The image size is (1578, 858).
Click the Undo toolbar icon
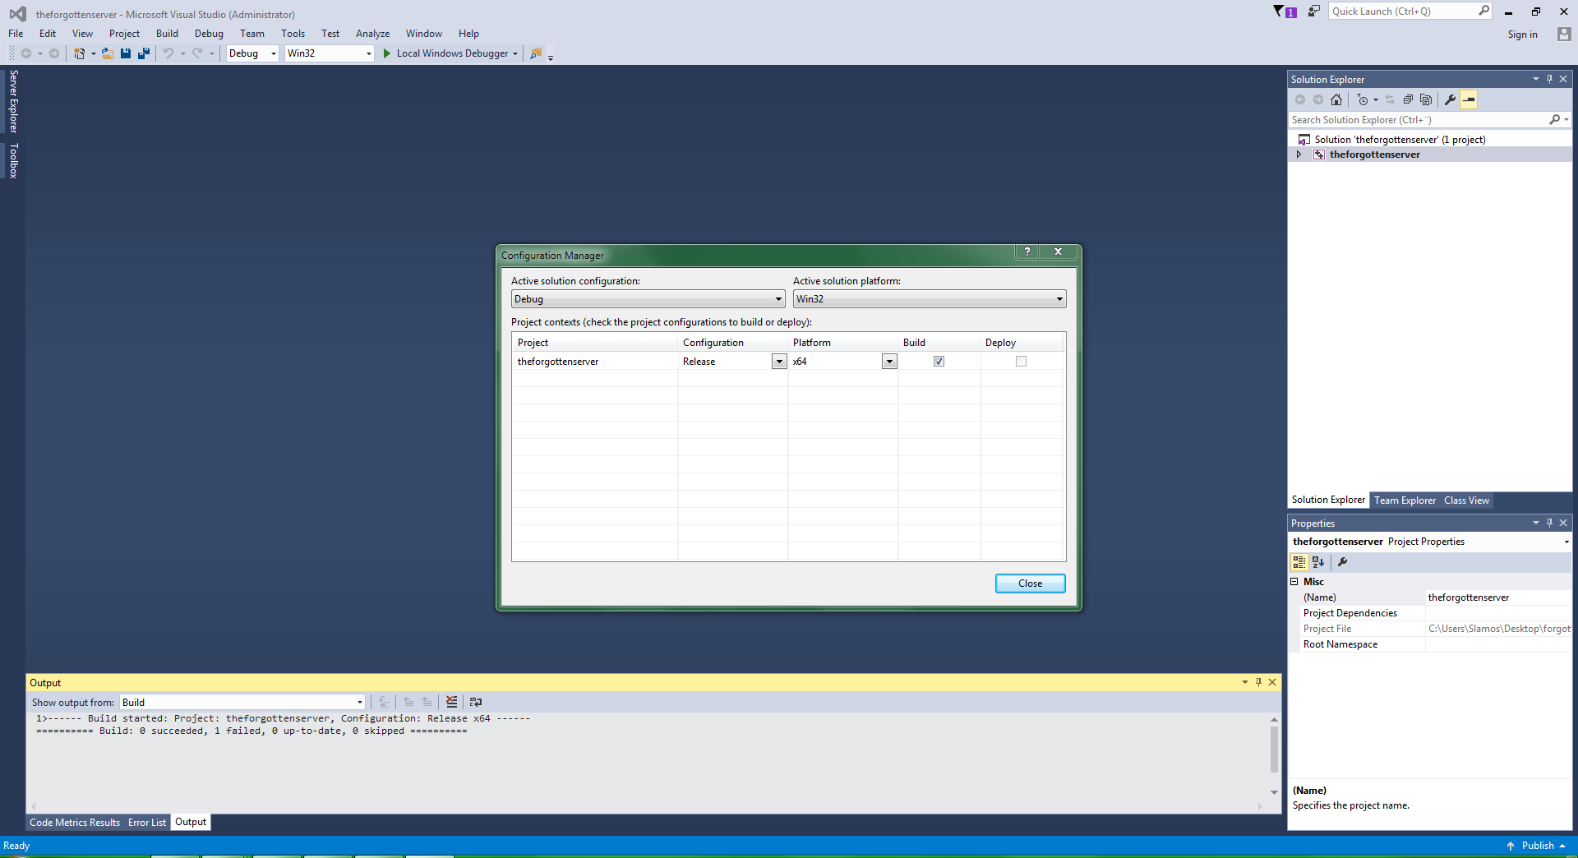pos(168,53)
